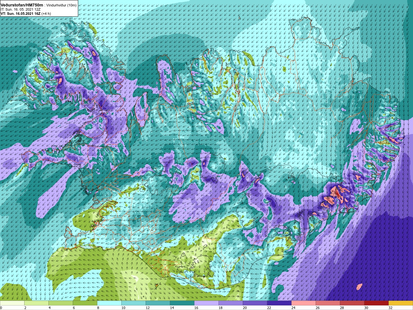Click the legend swatch between 20 and 22

255,303
